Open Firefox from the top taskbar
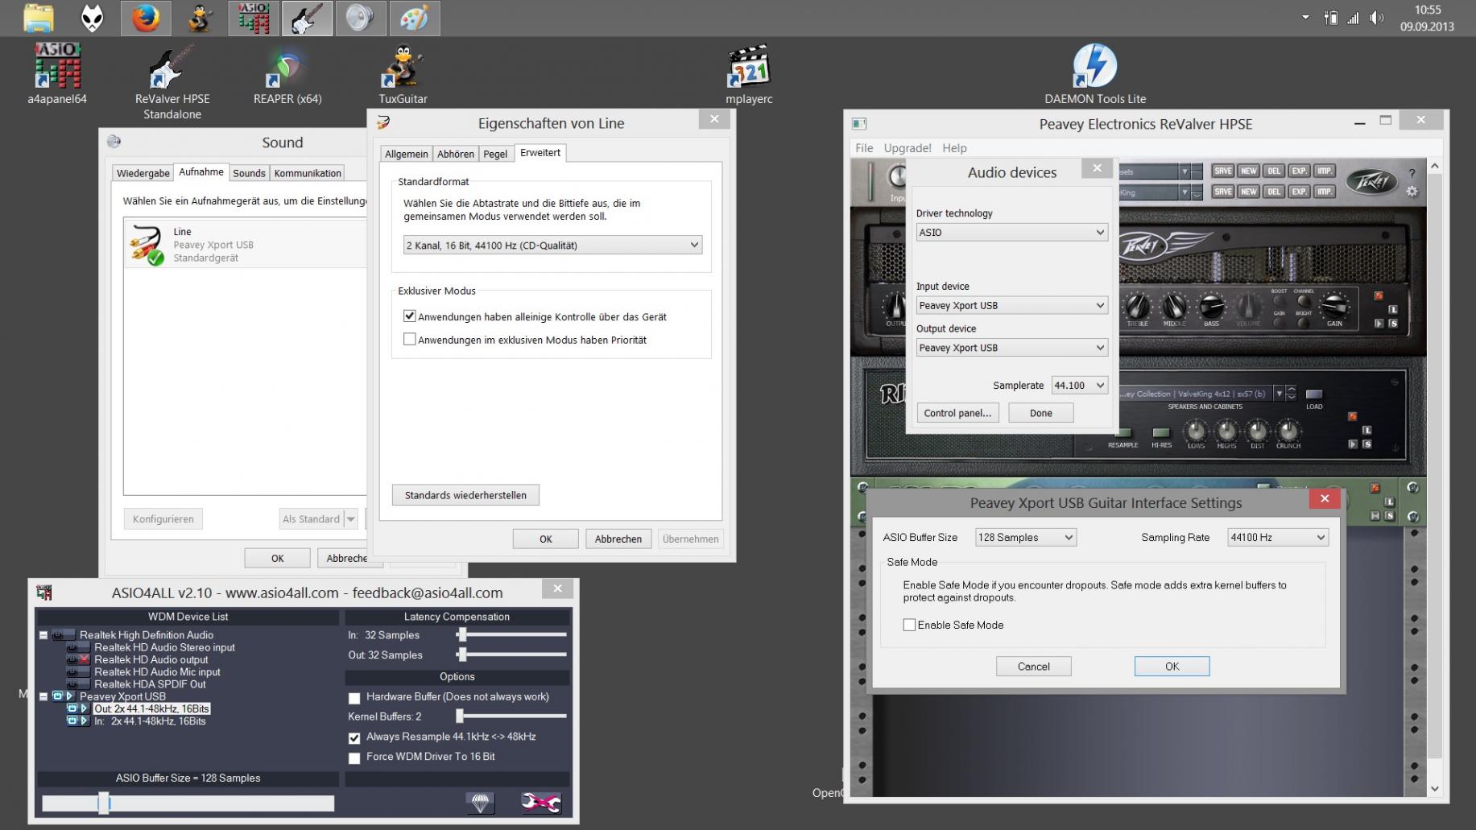 [146, 18]
